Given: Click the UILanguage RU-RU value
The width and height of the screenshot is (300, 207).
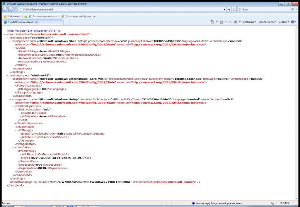Looking at the screenshot, I should tap(41, 89).
